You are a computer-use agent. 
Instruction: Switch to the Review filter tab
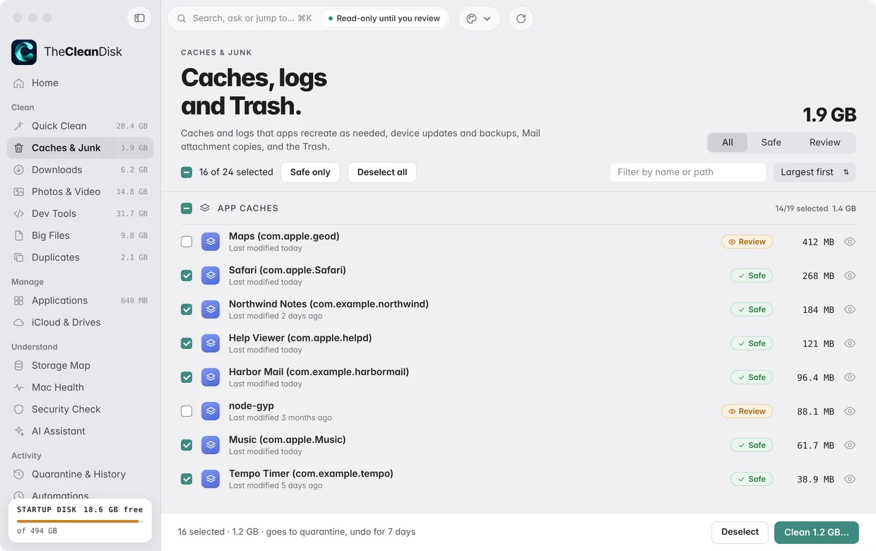825,143
